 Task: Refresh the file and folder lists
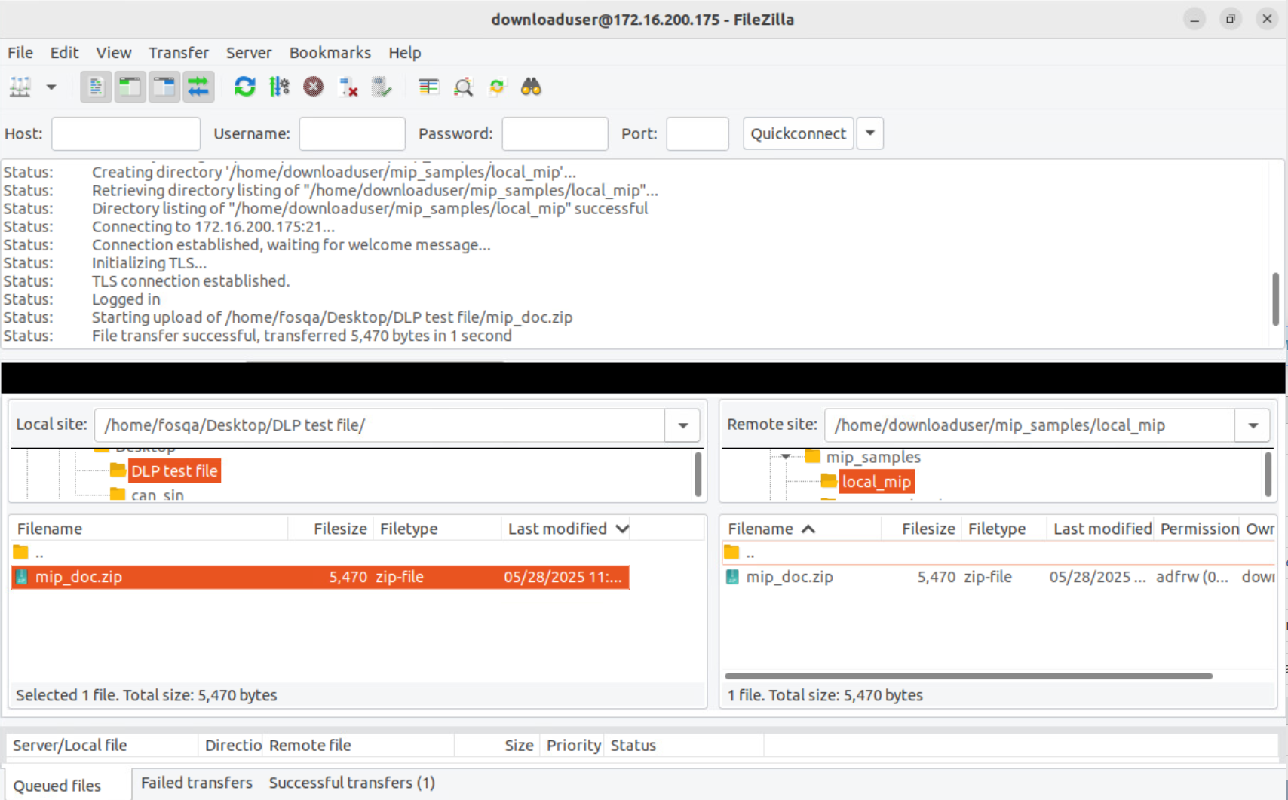[x=245, y=87]
